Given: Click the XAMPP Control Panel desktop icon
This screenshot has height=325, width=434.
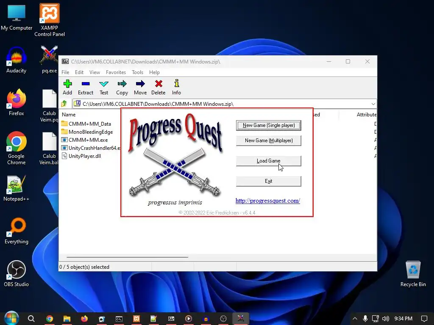Looking at the screenshot, I should tap(50, 13).
